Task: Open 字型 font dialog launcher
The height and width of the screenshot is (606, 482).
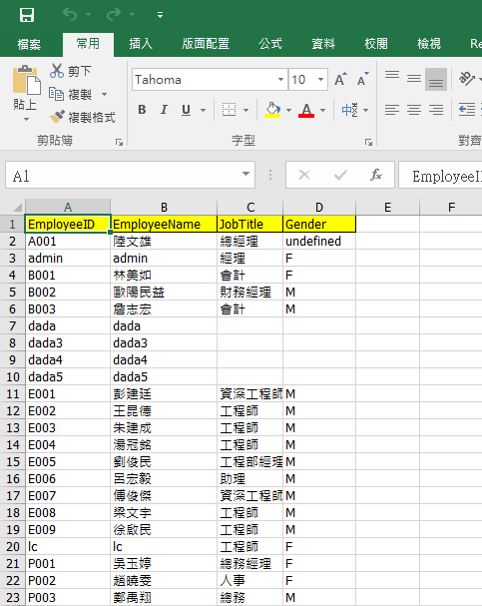Action: point(368,143)
